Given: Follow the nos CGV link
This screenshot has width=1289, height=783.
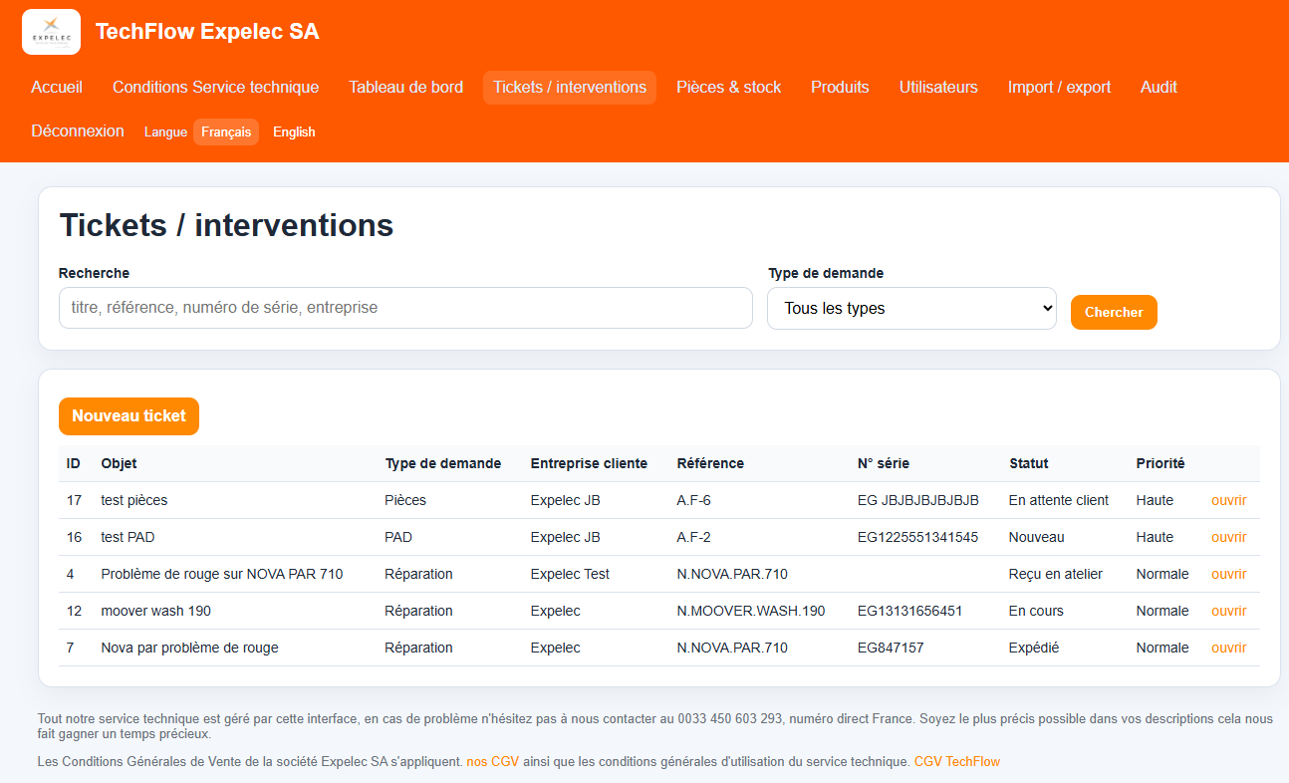Looking at the screenshot, I should [492, 762].
